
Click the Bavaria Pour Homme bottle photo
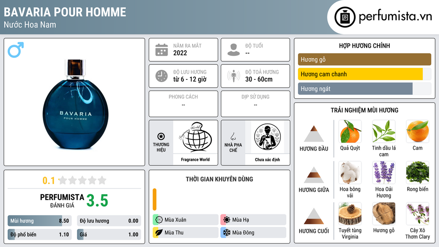(75, 104)
